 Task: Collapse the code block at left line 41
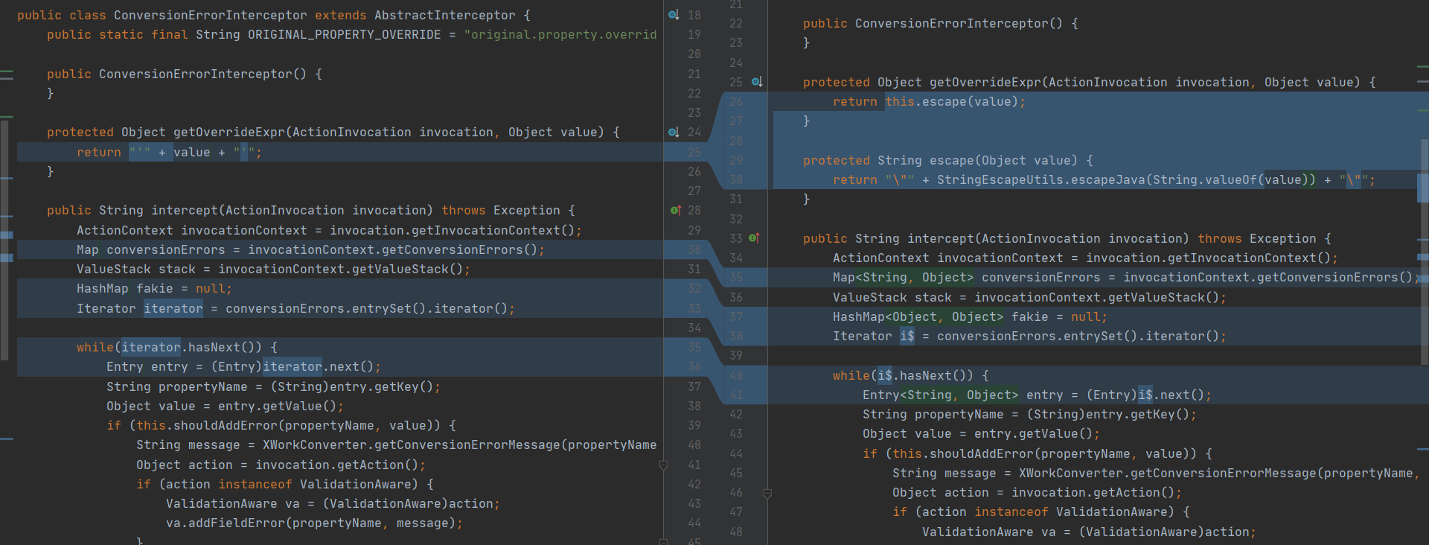(663, 465)
